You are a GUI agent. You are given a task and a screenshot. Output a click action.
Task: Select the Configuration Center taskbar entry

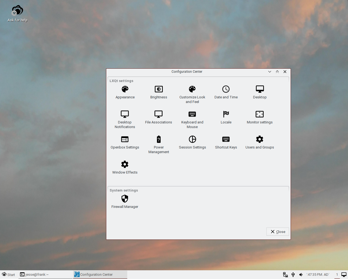(100, 275)
